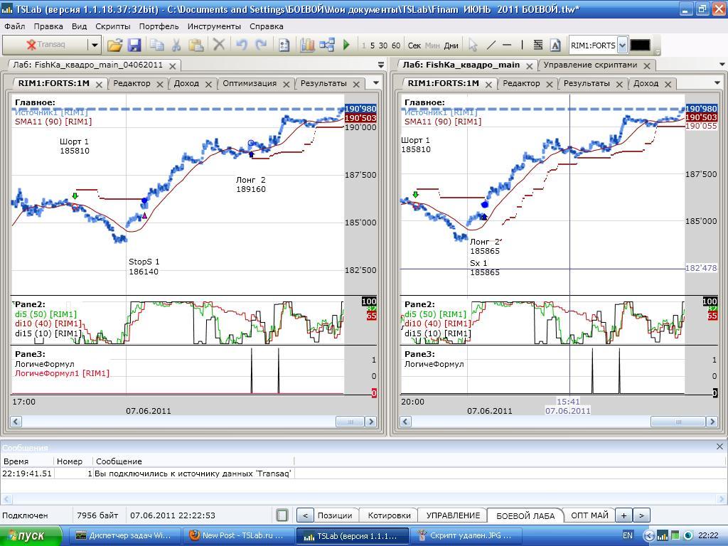Toggle the Дни daily timeframe

pos(451,45)
